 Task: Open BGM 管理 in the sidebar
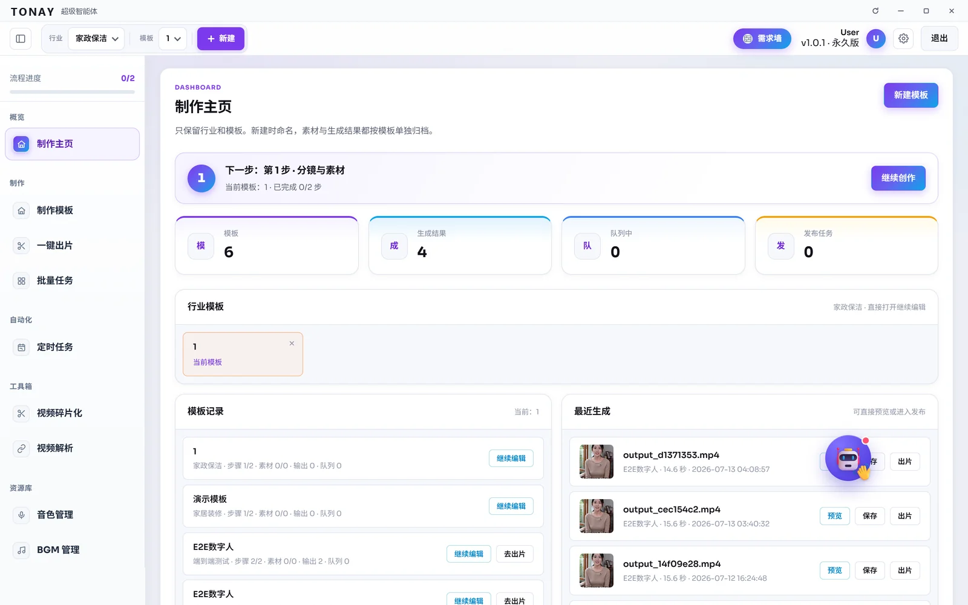tap(72, 550)
